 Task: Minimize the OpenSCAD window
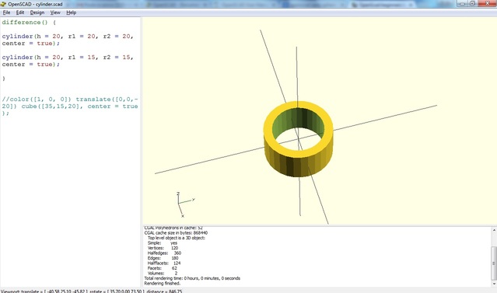[x=462, y=3]
